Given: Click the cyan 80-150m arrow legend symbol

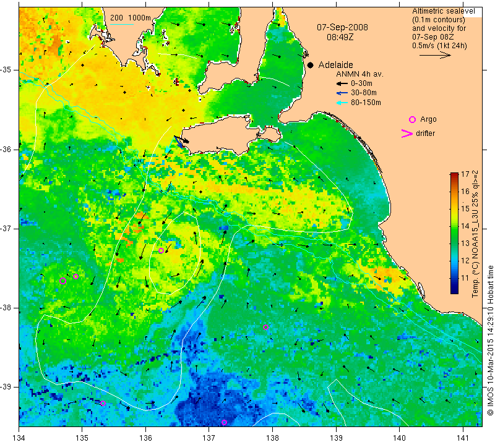Looking at the screenshot, I should (x=342, y=103).
